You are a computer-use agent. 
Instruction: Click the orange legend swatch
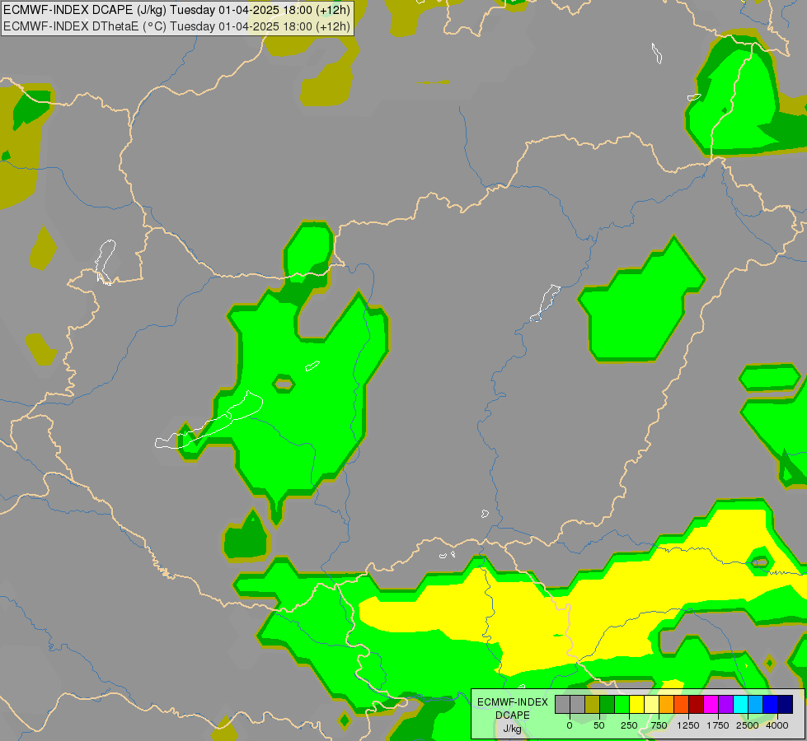click(667, 705)
